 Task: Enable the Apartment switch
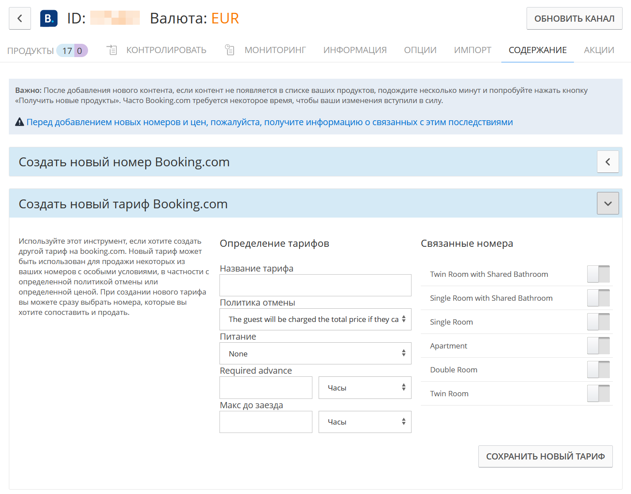[x=598, y=346]
